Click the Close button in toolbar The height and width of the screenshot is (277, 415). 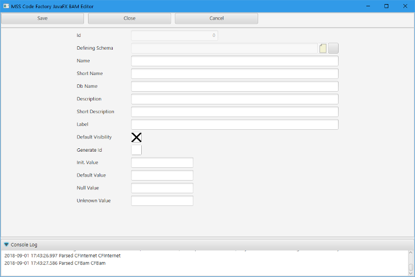[130, 18]
